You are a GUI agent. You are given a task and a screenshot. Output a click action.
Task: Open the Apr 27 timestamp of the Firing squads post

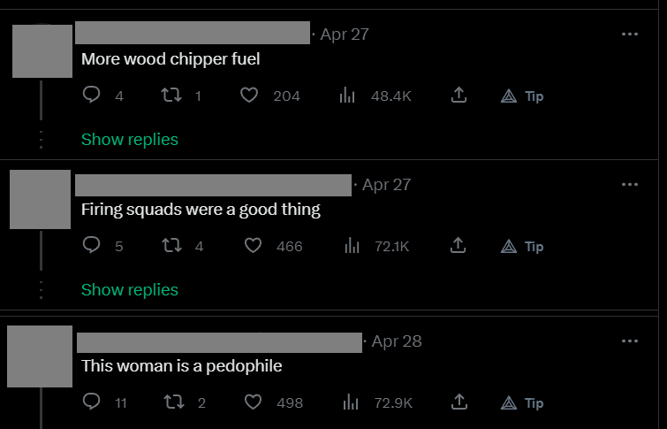click(386, 185)
